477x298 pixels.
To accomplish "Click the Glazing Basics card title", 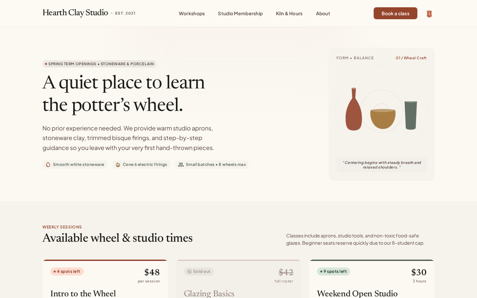I will [209, 293].
